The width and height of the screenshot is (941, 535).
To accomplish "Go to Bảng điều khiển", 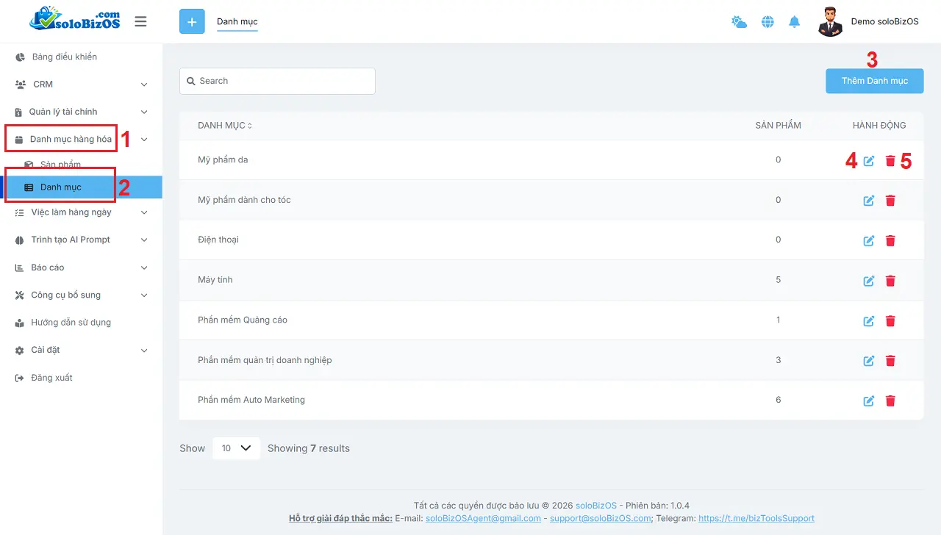I will coord(64,57).
